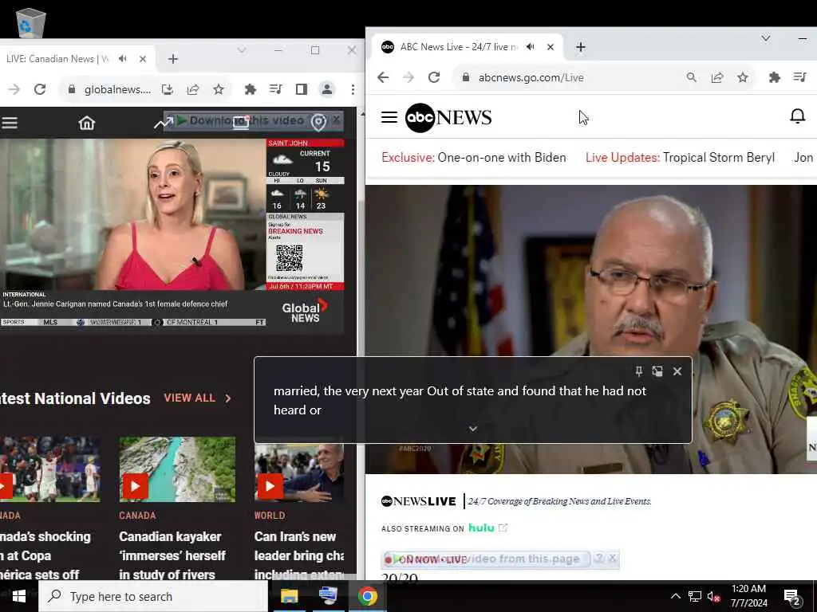Open profile avatar in Global News window

[326, 89]
